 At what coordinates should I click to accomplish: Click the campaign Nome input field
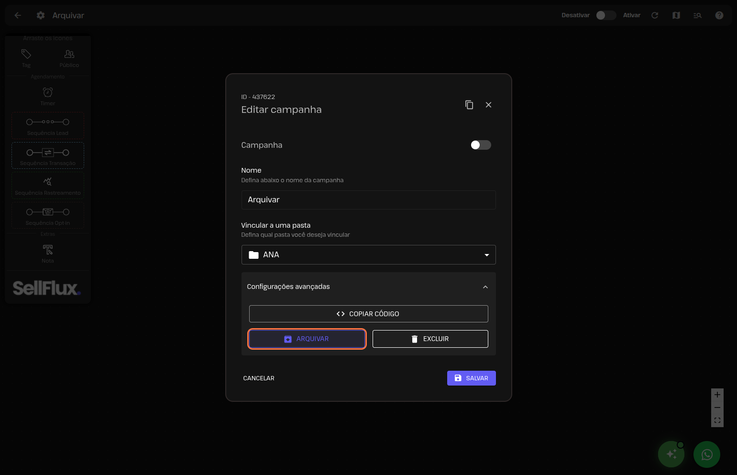pos(368,200)
